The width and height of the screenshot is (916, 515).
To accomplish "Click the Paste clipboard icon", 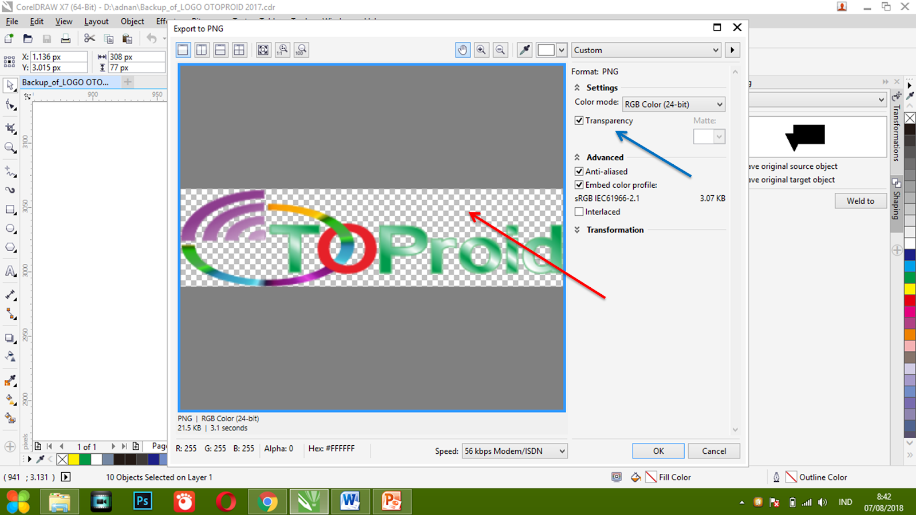I will [x=127, y=38].
